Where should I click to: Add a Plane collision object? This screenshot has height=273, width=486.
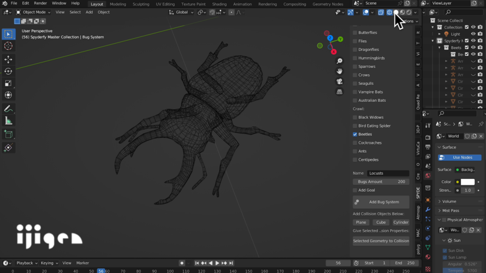click(x=361, y=222)
